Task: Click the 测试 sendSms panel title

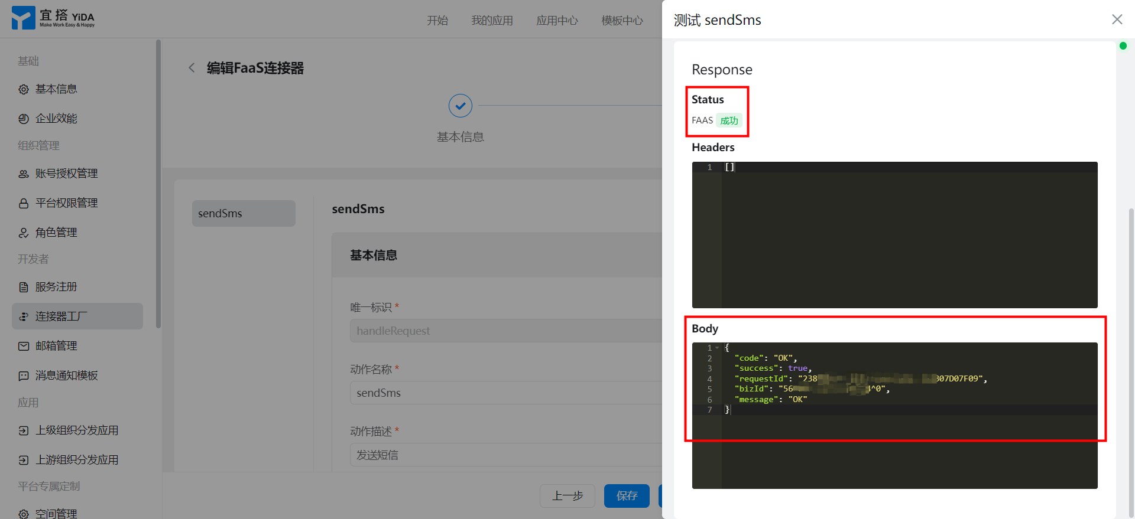Action: pyautogui.click(x=718, y=20)
